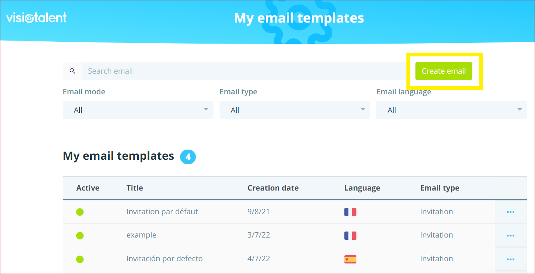Expand the Email language dropdown
535x274 pixels.
[x=452, y=110]
